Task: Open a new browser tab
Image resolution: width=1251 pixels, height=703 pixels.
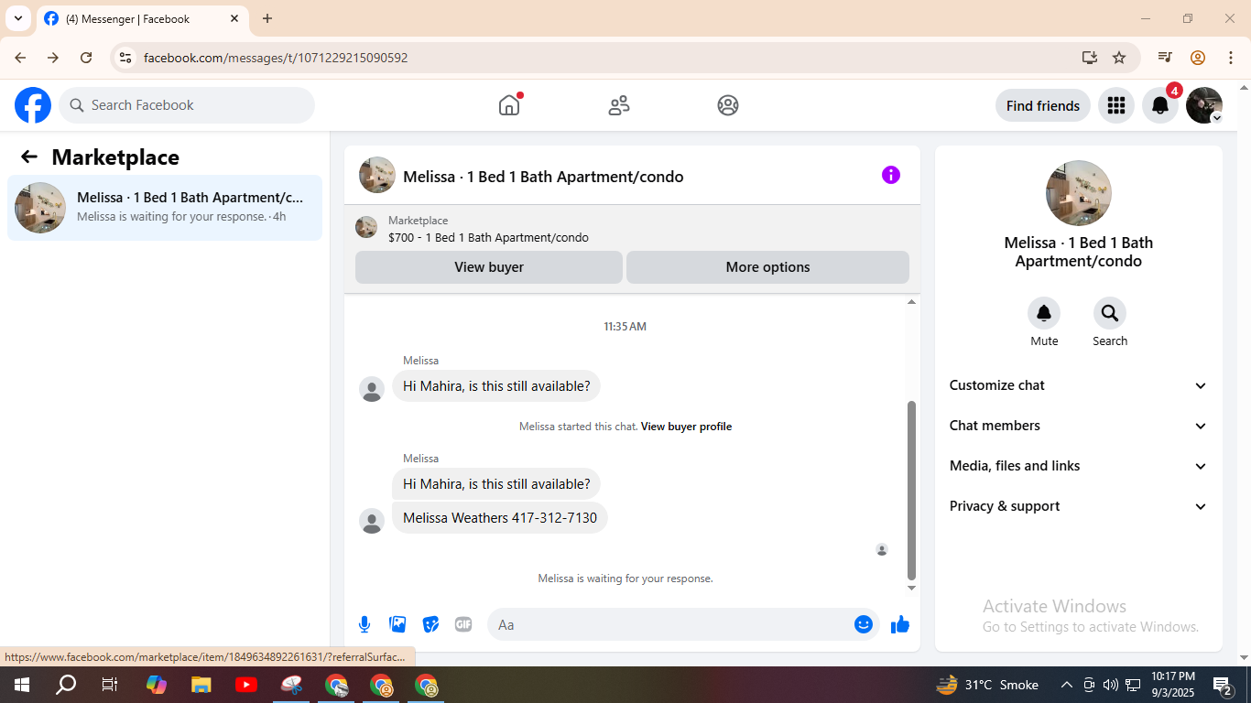Action: (x=267, y=18)
